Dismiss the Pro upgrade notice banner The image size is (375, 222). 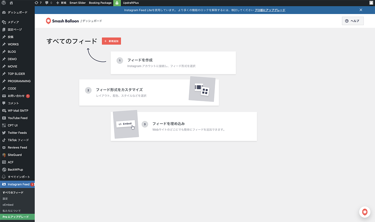pyautogui.click(x=361, y=10)
